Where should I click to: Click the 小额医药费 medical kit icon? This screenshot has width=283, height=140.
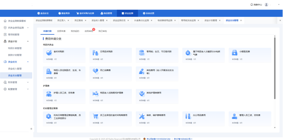(235, 53)
